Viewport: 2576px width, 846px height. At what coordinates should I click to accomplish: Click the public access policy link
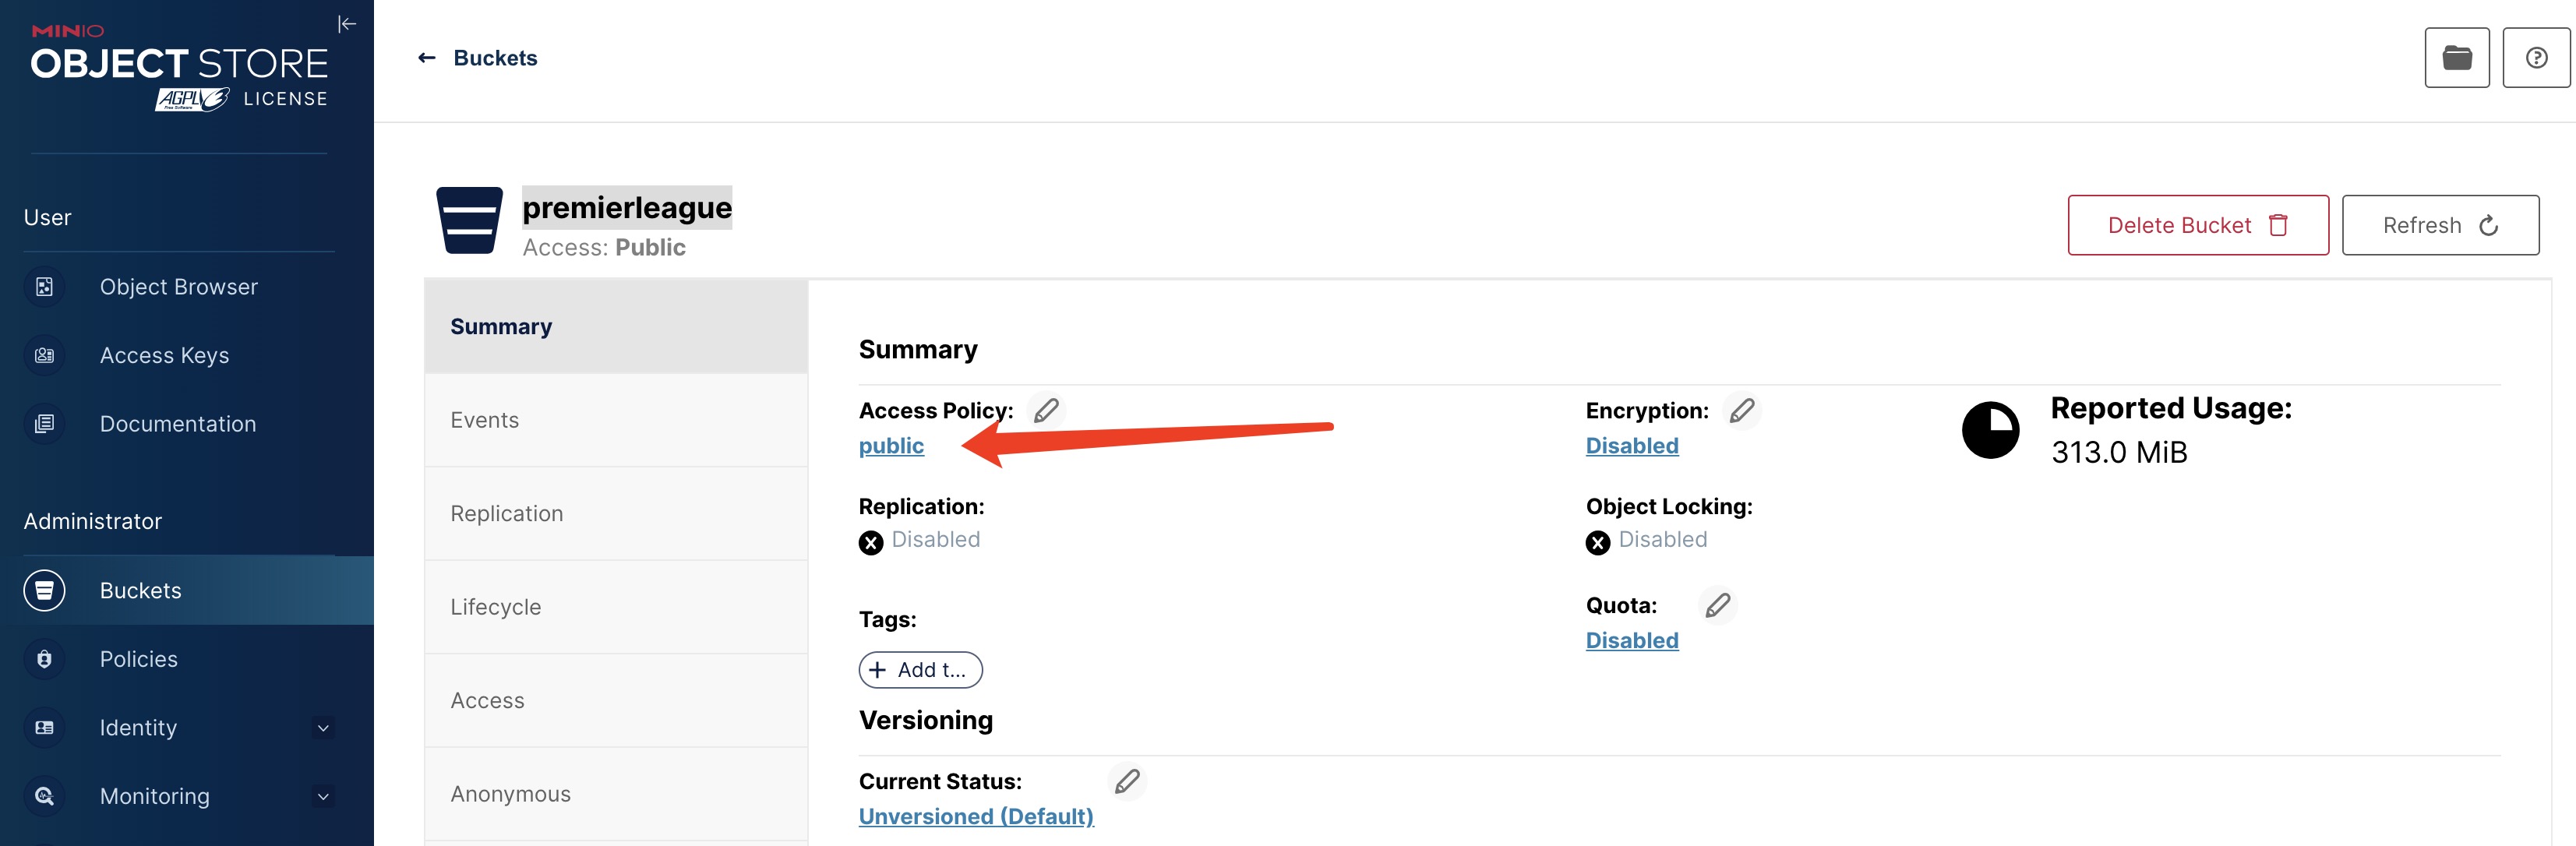tap(891, 446)
